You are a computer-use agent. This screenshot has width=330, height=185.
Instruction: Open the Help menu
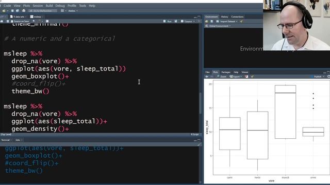[x=92, y=6]
